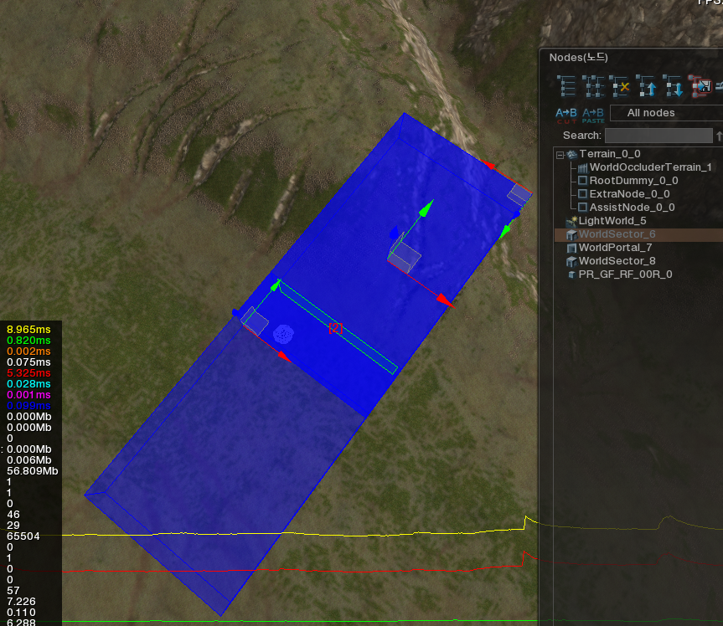Viewport: 723px width, 626px height.
Task: Click the fence icon beside WorldOccluderTerrain_1
Action: (582, 167)
